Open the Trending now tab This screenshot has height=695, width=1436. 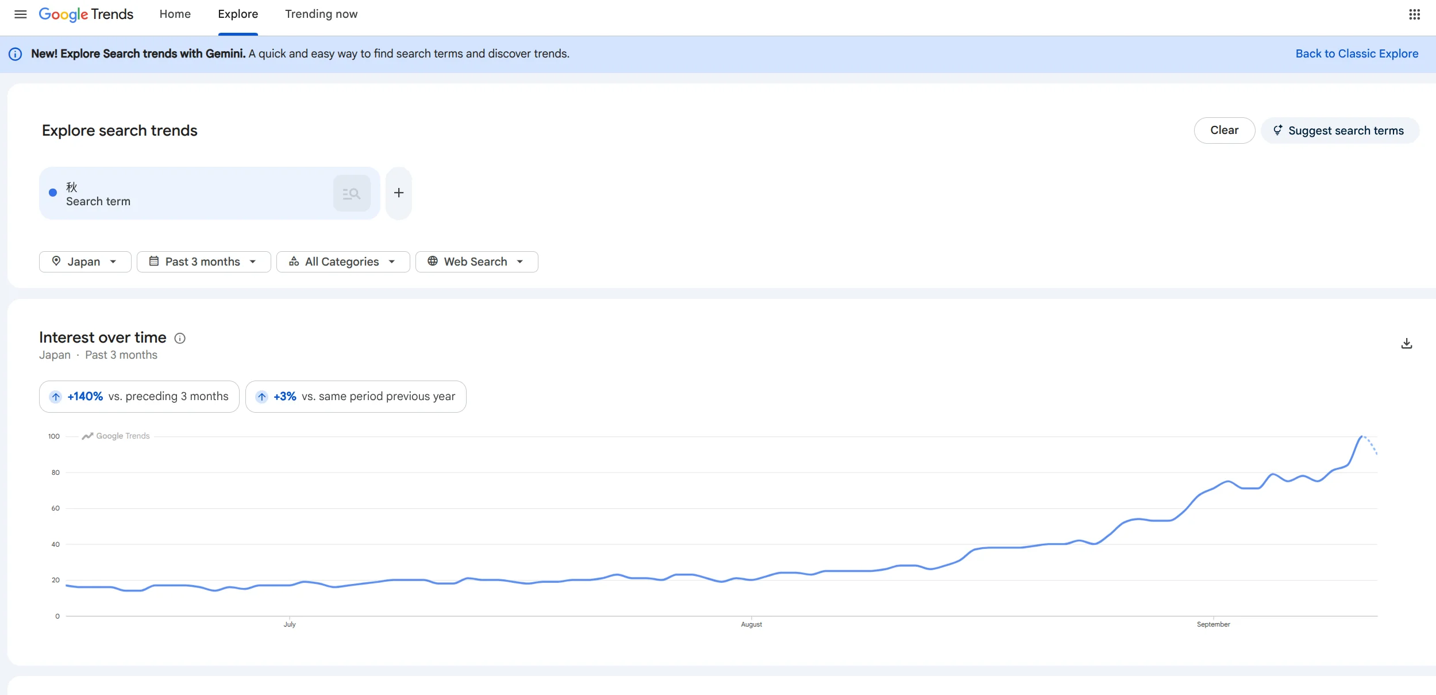[321, 14]
